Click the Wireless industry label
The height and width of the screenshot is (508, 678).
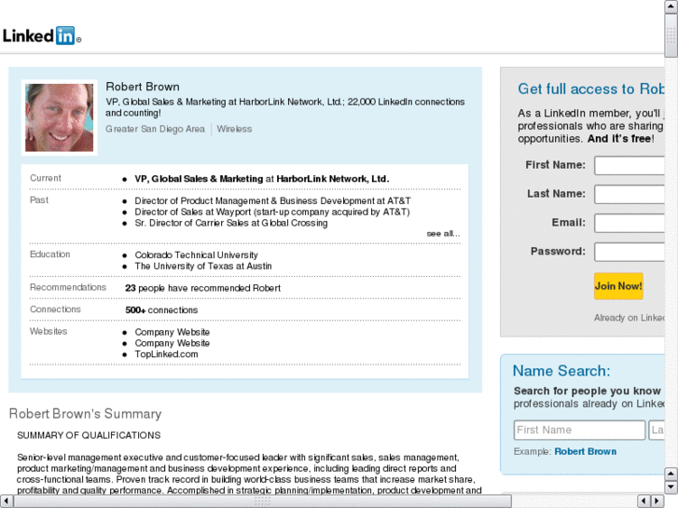tap(234, 129)
